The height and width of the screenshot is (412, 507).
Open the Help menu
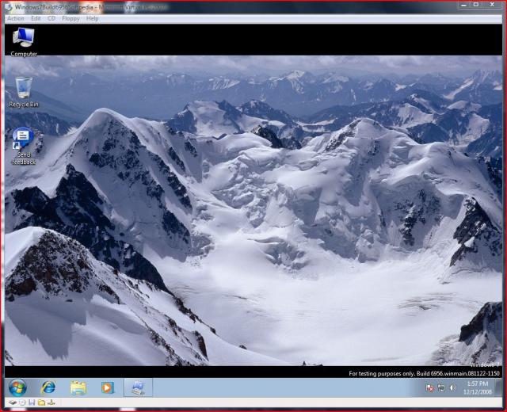point(93,18)
